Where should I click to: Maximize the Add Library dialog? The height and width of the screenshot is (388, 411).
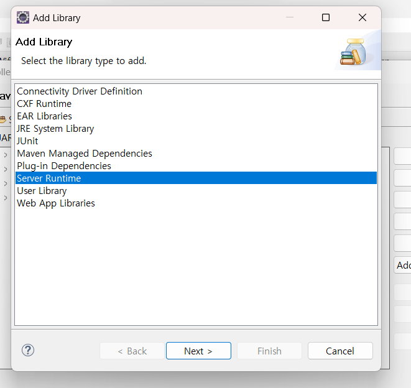click(x=326, y=17)
